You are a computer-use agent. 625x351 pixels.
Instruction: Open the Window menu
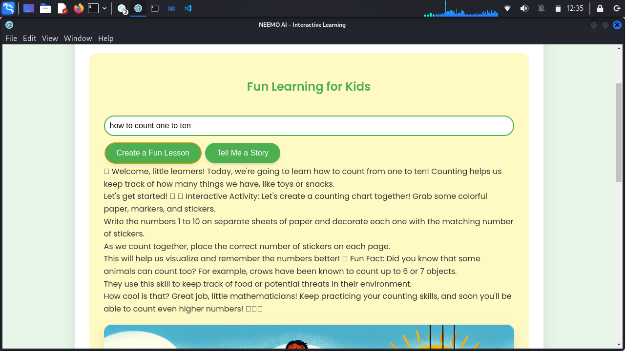click(78, 38)
